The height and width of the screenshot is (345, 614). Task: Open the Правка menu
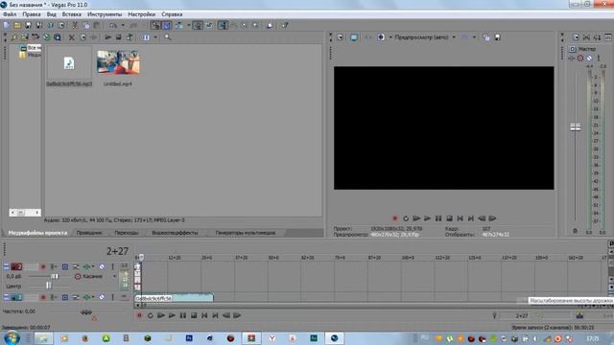click(x=32, y=14)
